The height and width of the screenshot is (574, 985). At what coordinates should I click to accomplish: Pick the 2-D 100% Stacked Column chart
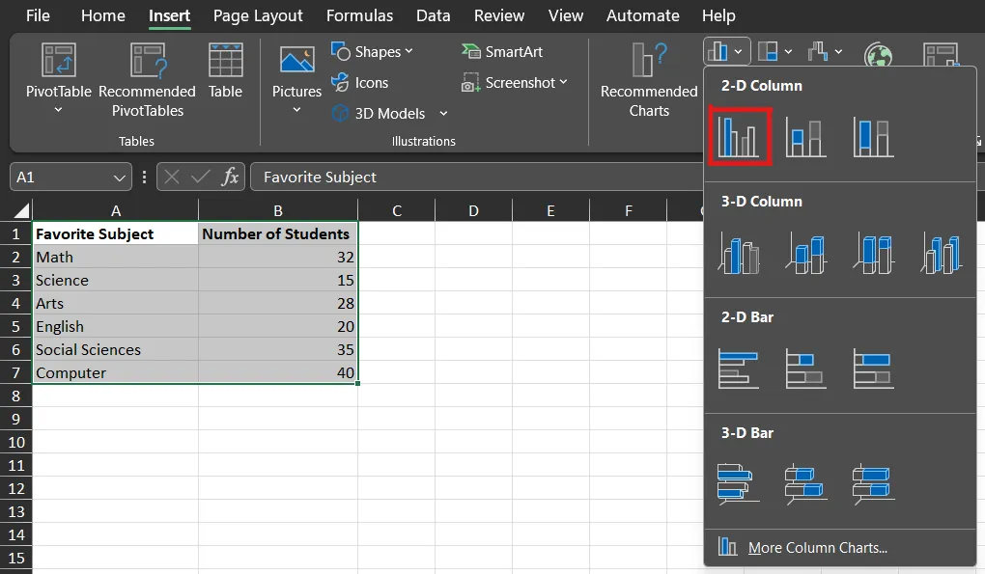click(x=873, y=137)
